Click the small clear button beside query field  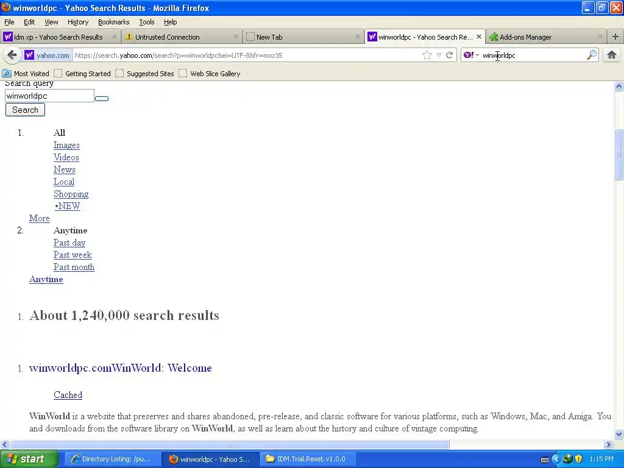tap(102, 98)
